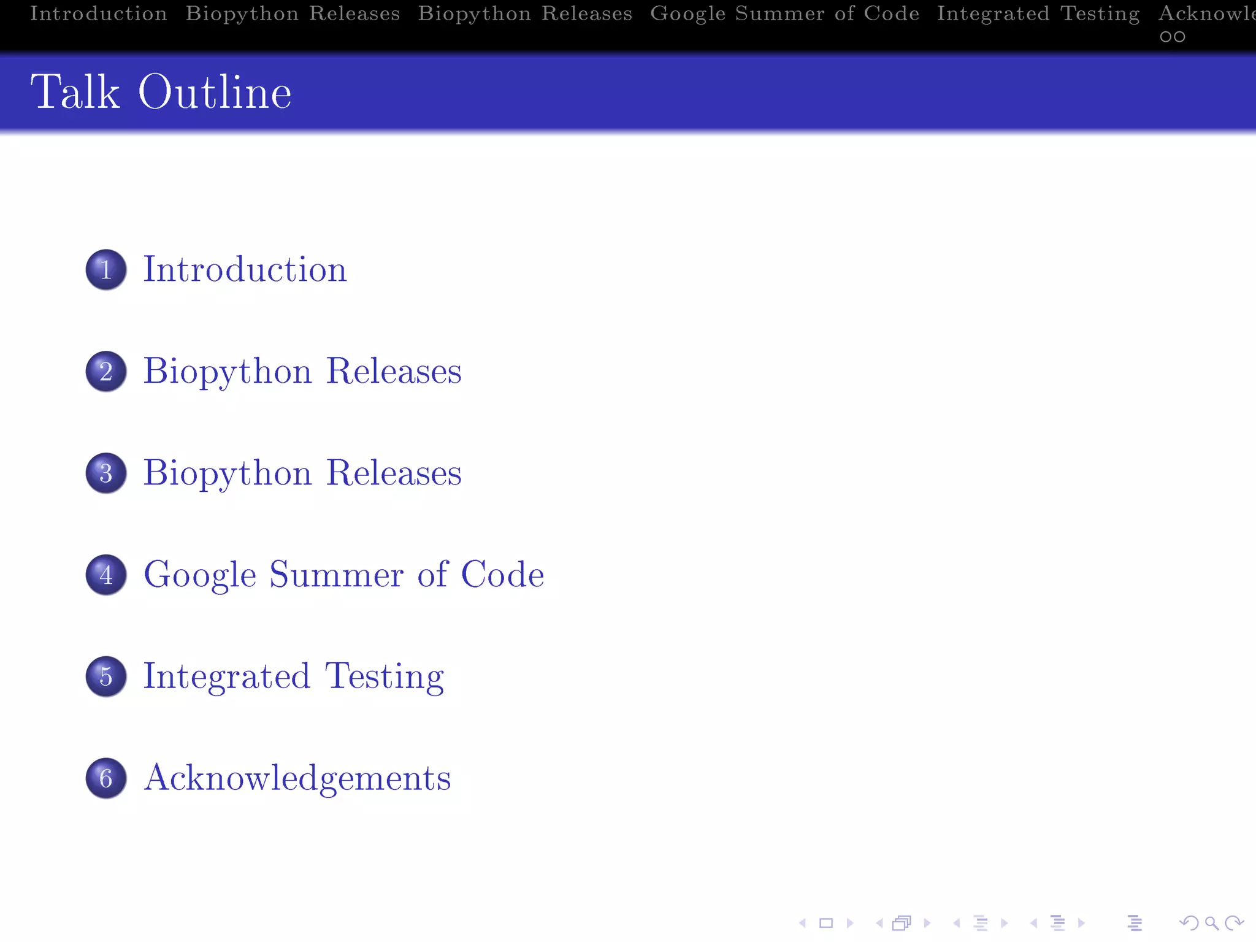Open Google Summer of Code header tab
This screenshot has height=942, width=1256.
(784, 13)
